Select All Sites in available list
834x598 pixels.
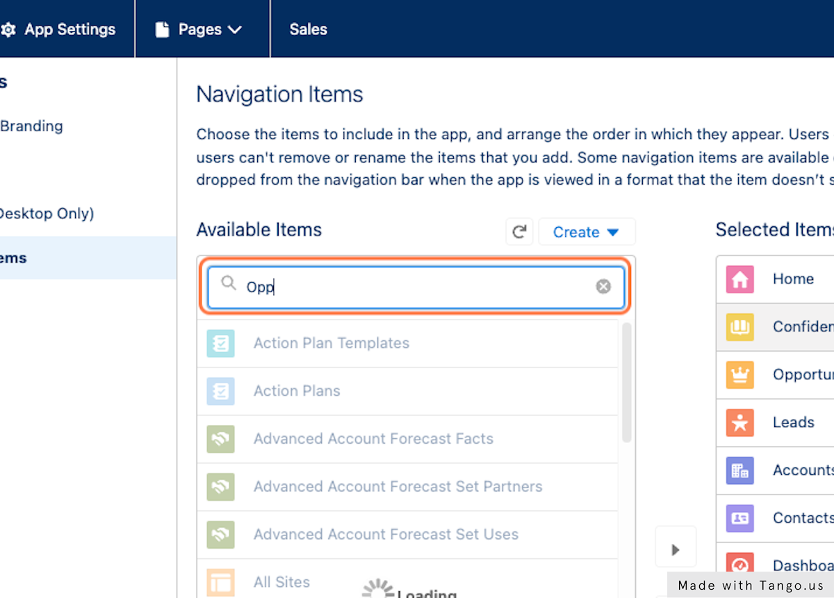[x=281, y=582]
